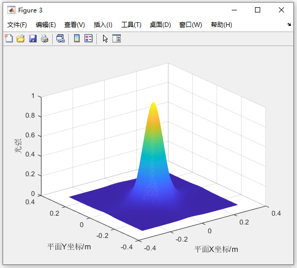Click the New Figure icon

(9, 38)
